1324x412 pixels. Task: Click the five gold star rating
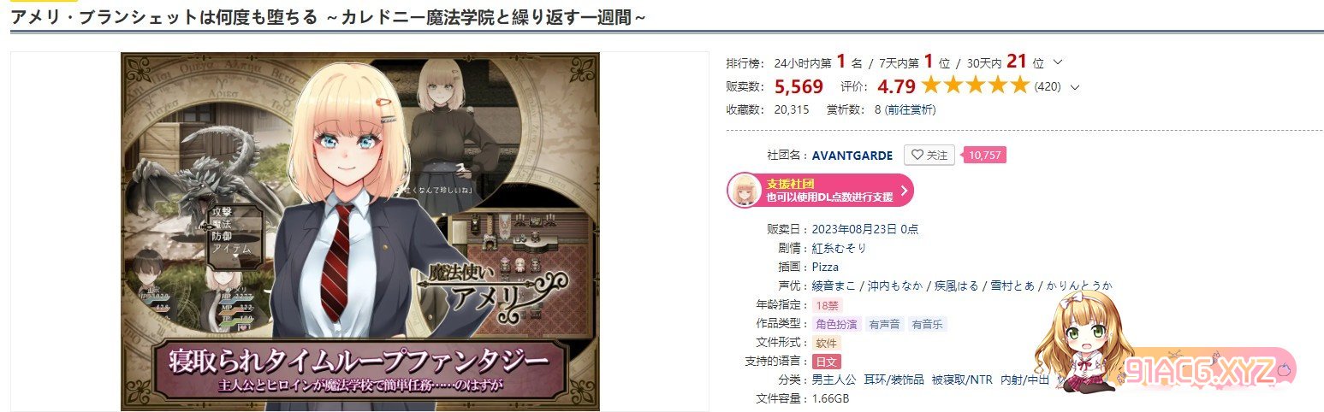tap(974, 86)
